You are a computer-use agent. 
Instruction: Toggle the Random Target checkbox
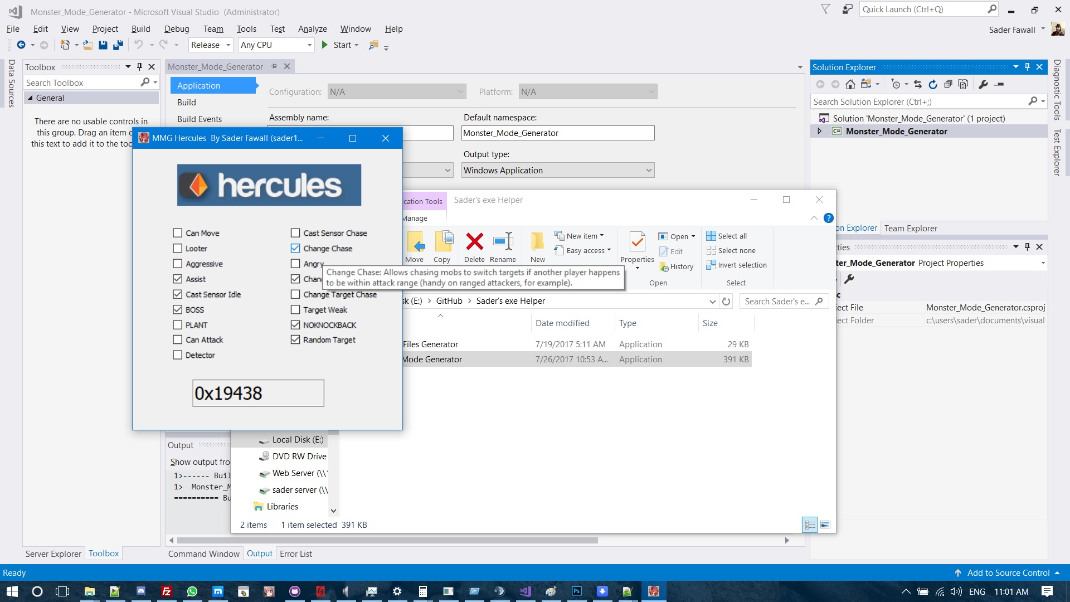point(295,339)
